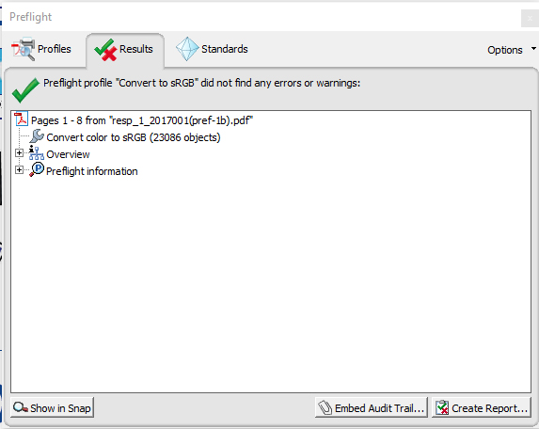Close the Preflight dialog

click(x=530, y=18)
